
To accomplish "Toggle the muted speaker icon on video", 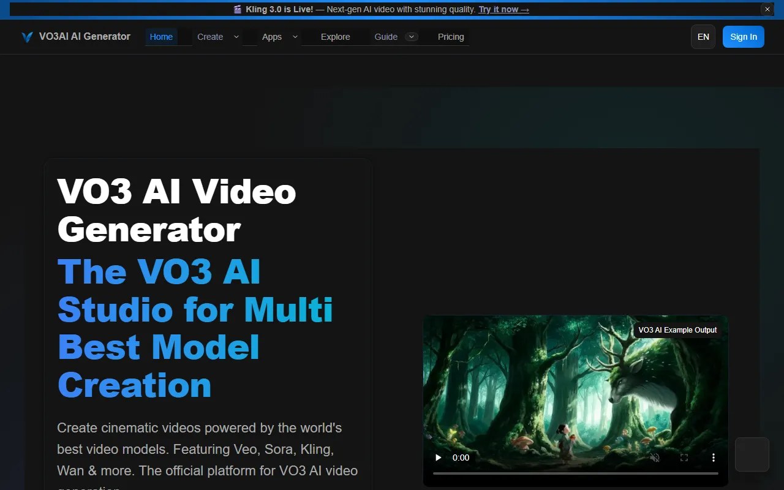I will coord(655,458).
